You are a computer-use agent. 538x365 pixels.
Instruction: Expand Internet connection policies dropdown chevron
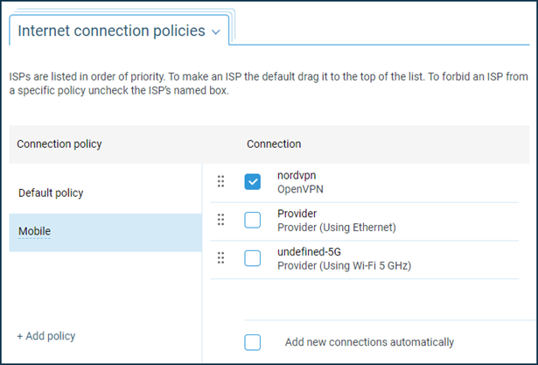[x=216, y=32]
